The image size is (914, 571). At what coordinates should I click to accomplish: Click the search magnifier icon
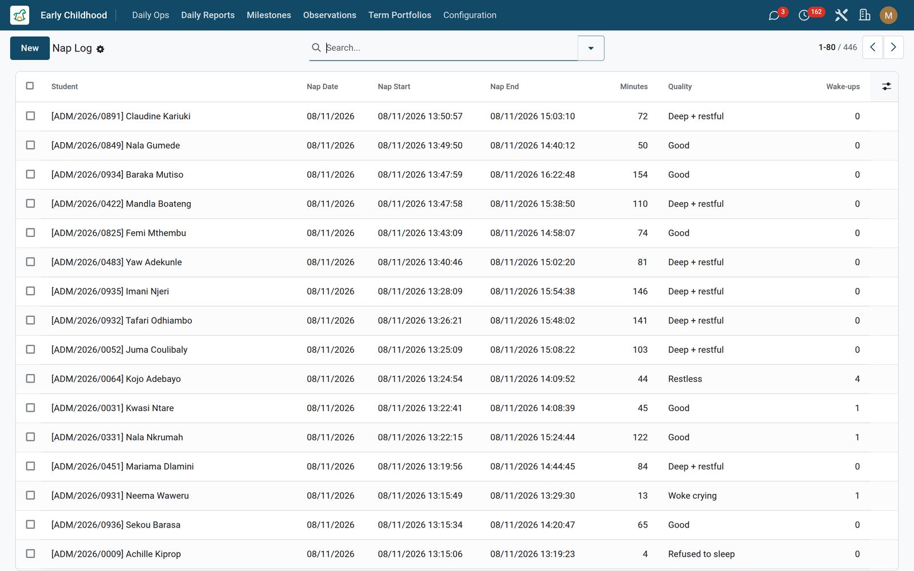(x=316, y=47)
